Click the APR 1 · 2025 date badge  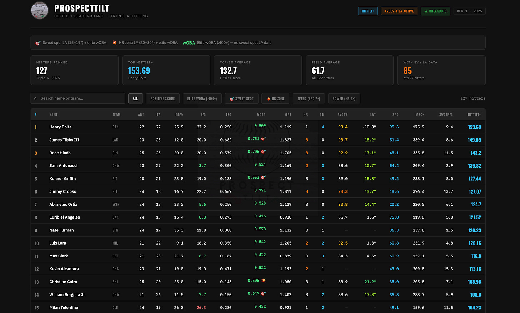coord(469,11)
